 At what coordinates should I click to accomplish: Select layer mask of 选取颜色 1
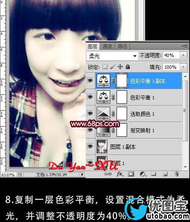coord(122,114)
